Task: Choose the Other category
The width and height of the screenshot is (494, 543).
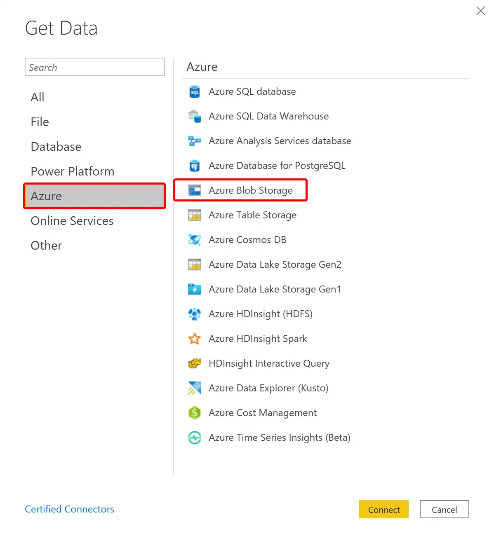Action: pyautogui.click(x=95, y=246)
